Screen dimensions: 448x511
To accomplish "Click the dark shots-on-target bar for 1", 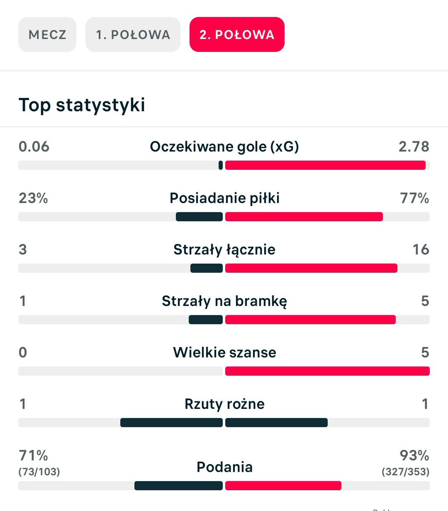I will point(205,319).
